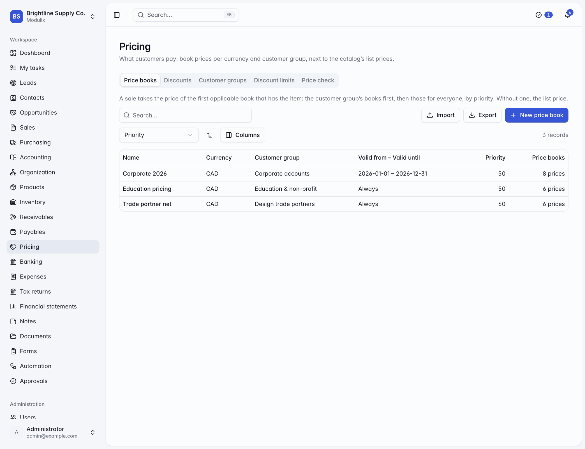Open the Banking section
585x449 pixels.
(53, 261)
